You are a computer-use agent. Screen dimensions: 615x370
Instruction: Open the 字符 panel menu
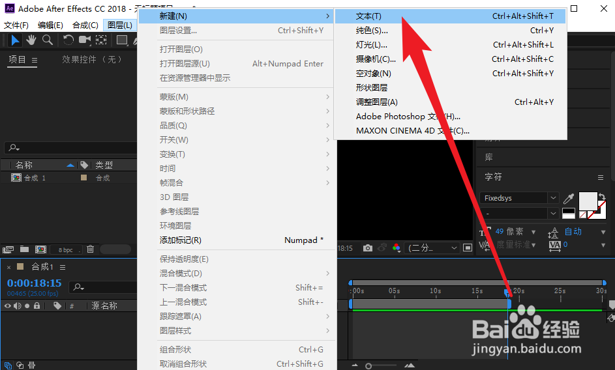click(601, 178)
